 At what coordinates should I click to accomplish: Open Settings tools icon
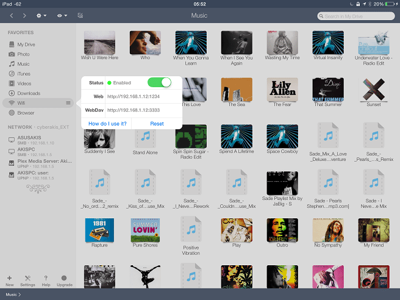[x=27, y=280]
